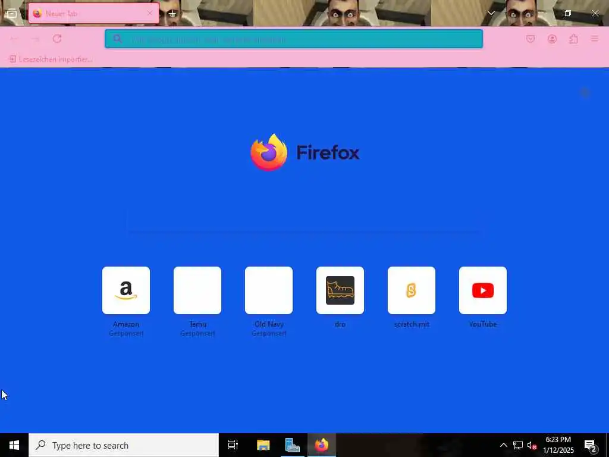
Task: Open a new tab with plus button
Action: (172, 14)
